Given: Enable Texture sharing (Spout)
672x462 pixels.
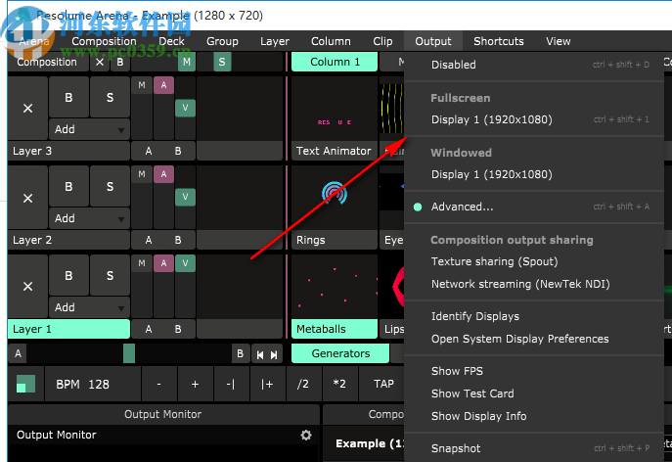Looking at the screenshot, I should [x=534, y=261].
